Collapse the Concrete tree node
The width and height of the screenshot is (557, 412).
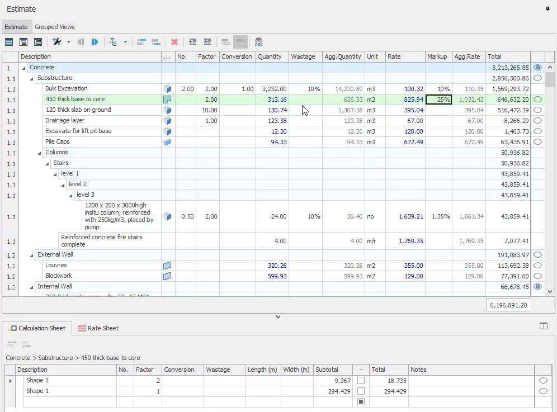[23, 68]
